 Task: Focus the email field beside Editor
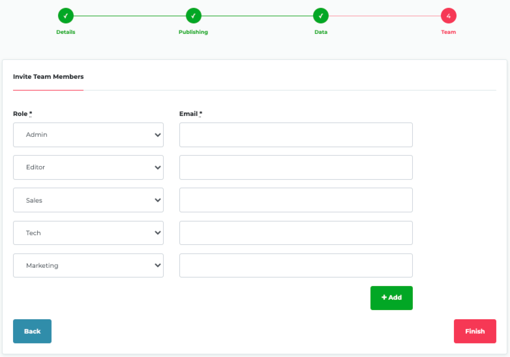click(x=296, y=167)
